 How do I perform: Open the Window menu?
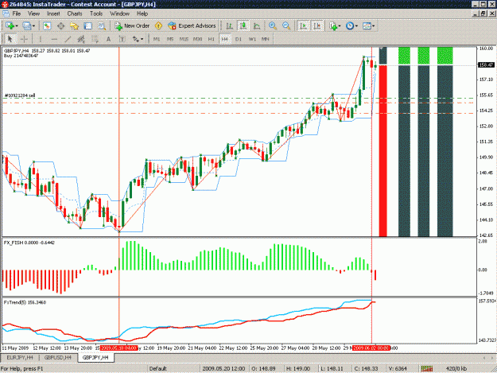(x=119, y=14)
